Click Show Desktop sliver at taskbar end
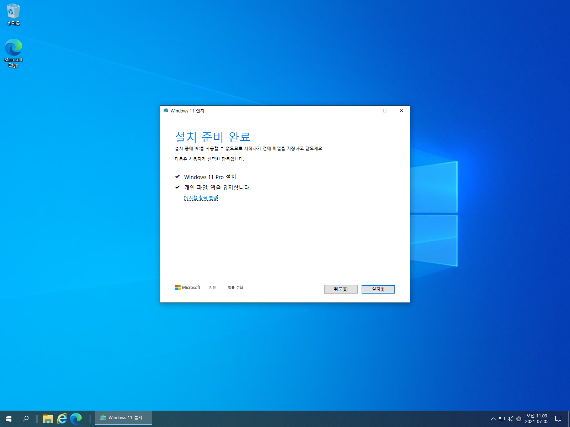The image size is (570, 427). point(569,419)
